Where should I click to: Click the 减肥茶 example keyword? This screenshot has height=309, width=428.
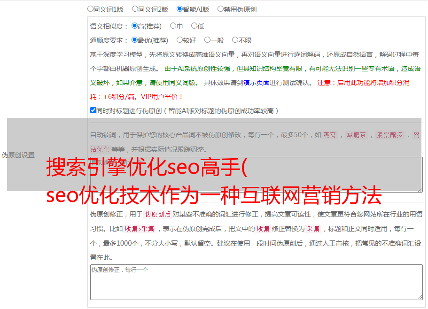click(356, 135)
